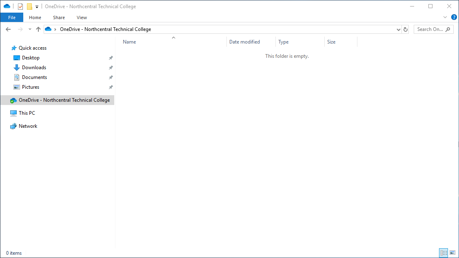Click the search magnifier icon

[448, 29]
